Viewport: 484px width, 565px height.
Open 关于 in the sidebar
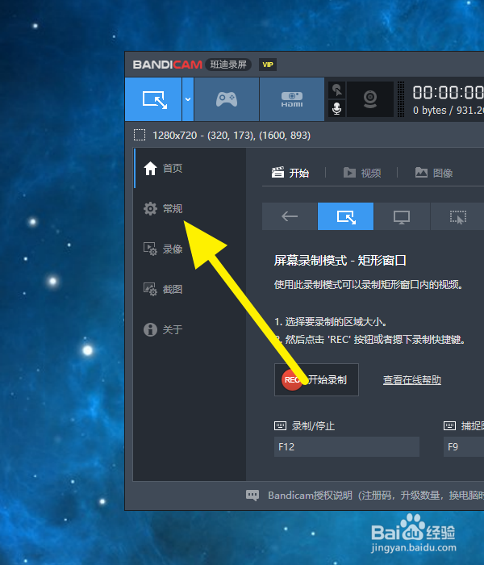click(190, 329)
